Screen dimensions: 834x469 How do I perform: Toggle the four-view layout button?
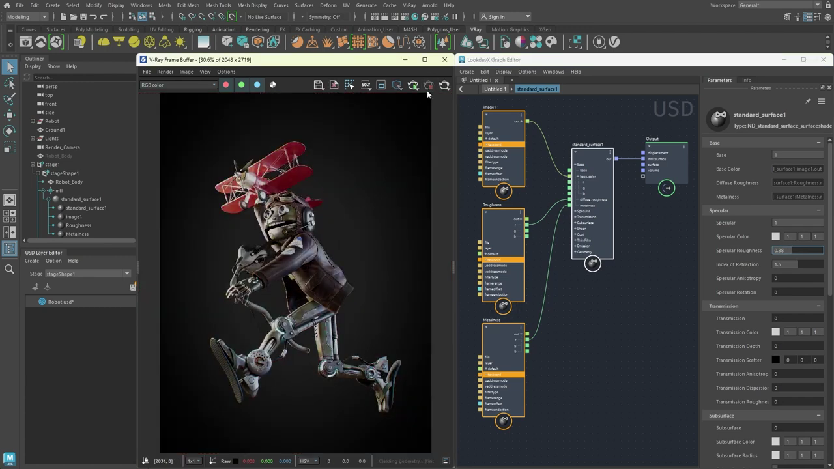pyautogui.click(x=10, y=216)
